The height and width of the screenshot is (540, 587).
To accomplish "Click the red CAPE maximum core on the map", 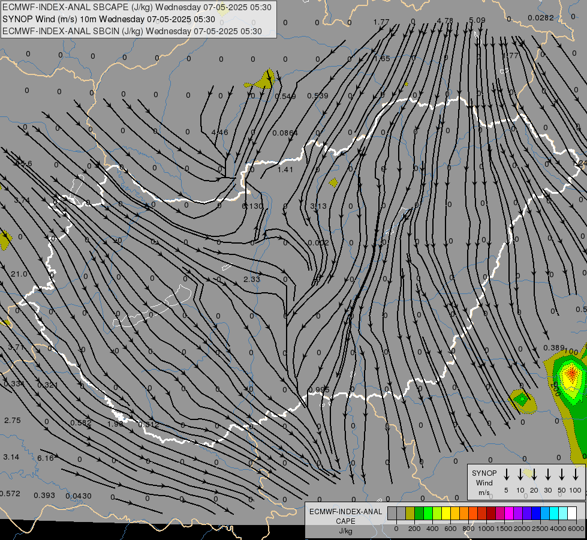I will (x=571, y=373).
